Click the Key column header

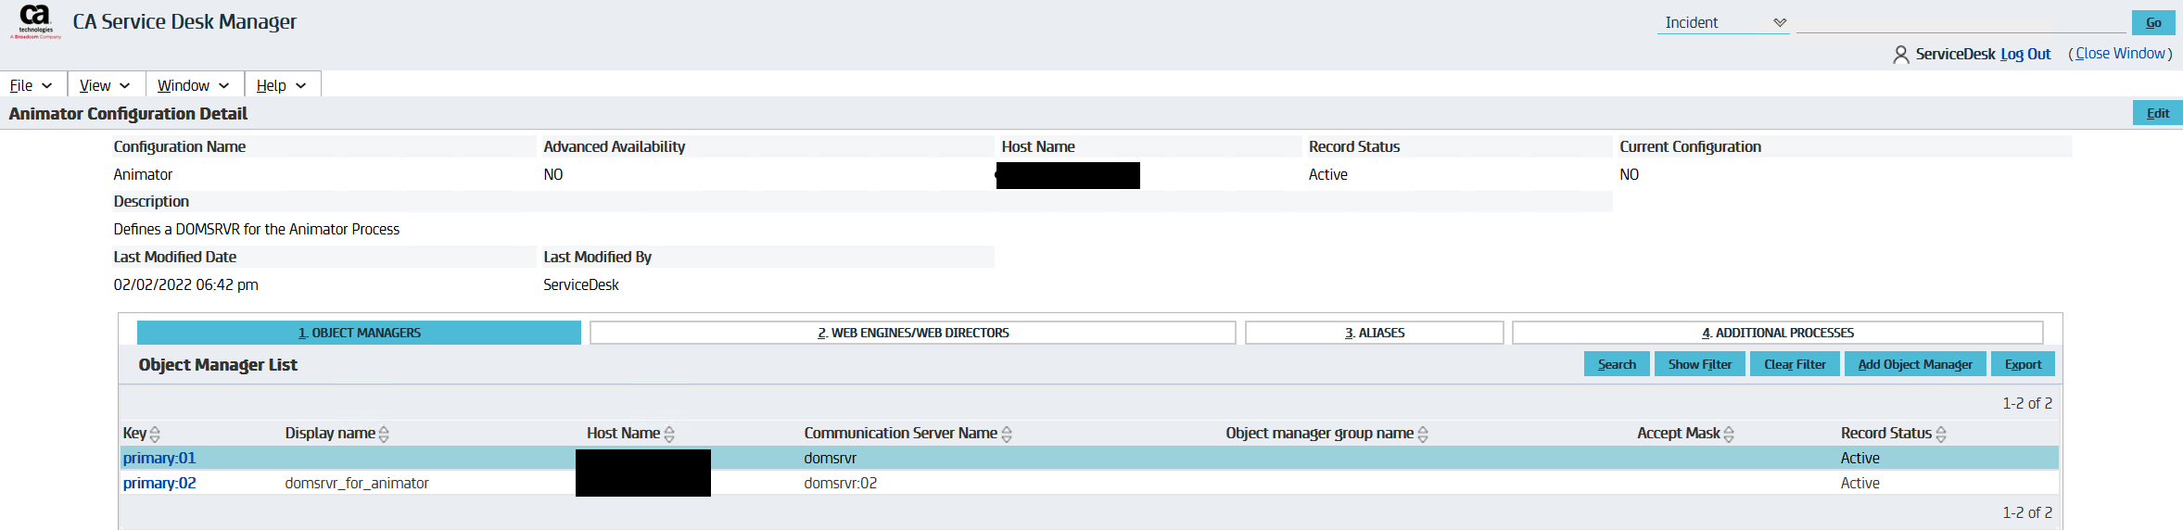point(135,433)
